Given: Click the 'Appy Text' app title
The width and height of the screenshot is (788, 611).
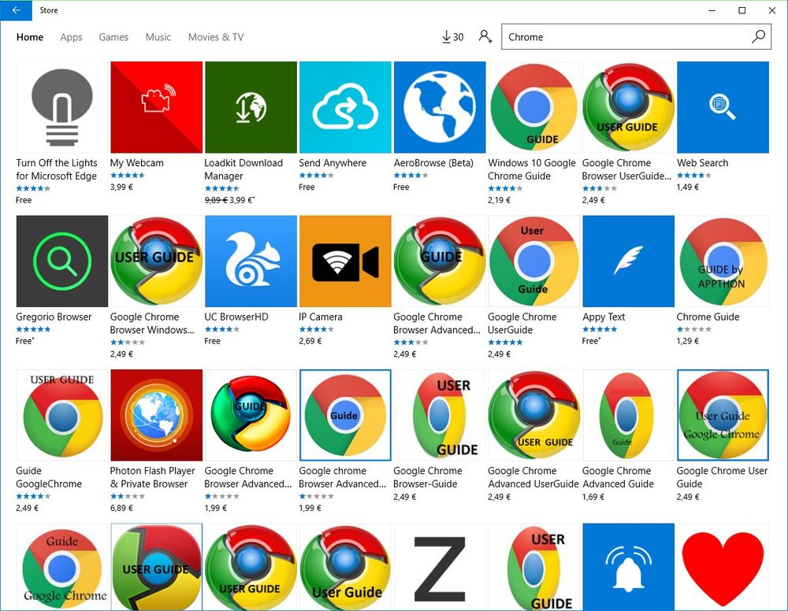Looking at the screenshot, I should [x=604, y=317].
